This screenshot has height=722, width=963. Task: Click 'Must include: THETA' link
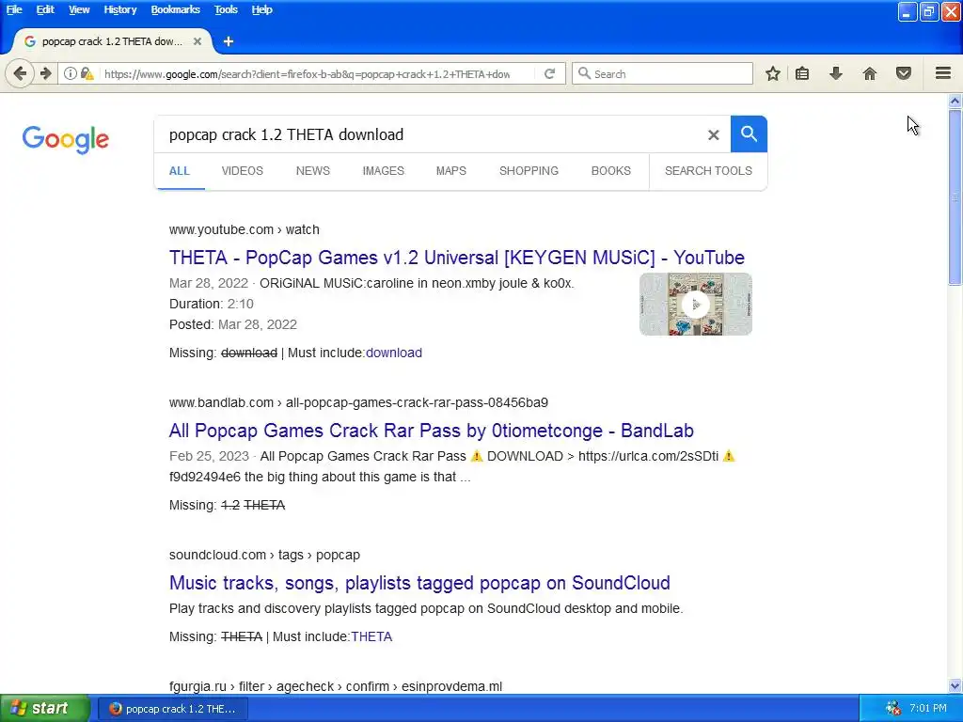tap(371, 636)
